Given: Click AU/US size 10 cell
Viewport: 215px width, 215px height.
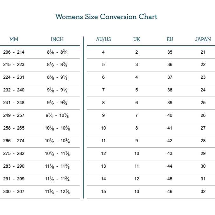Looking at the screenshot, I should 103,128.
